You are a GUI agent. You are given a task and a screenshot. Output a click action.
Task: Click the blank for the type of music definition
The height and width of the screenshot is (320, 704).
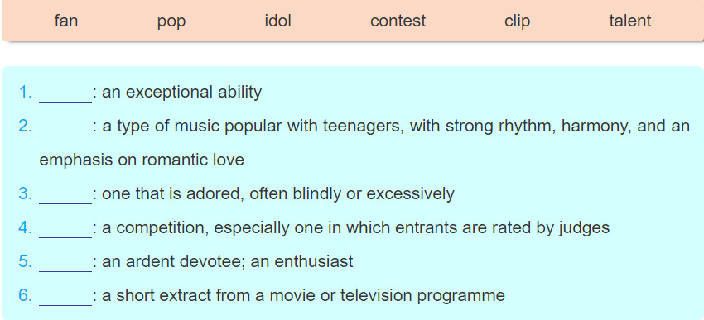tap(65, 127)
